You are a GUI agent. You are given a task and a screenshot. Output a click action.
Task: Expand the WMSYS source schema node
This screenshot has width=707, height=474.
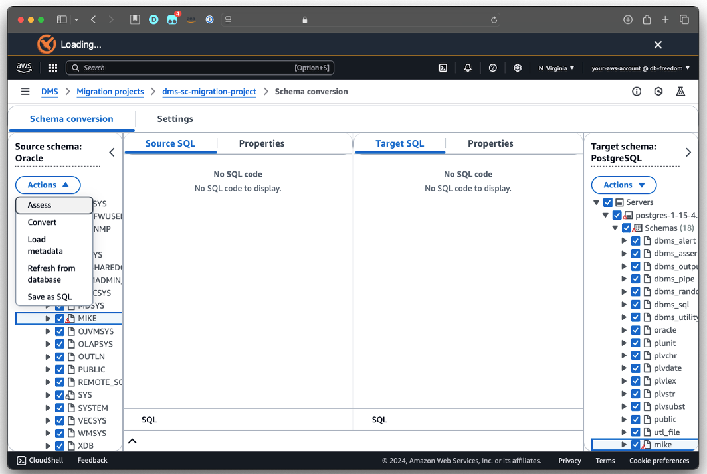click(x=48, y=434)
